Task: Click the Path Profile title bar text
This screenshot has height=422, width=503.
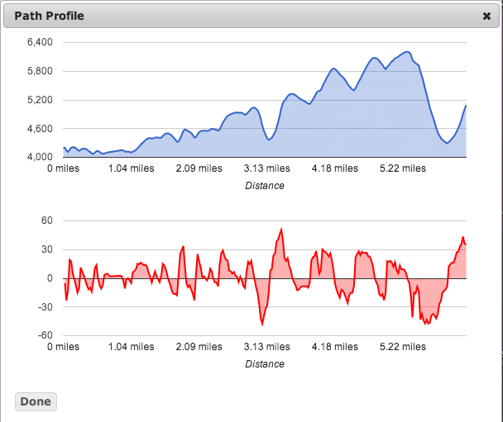Action: pyautogui.click(x=49, y=16)
